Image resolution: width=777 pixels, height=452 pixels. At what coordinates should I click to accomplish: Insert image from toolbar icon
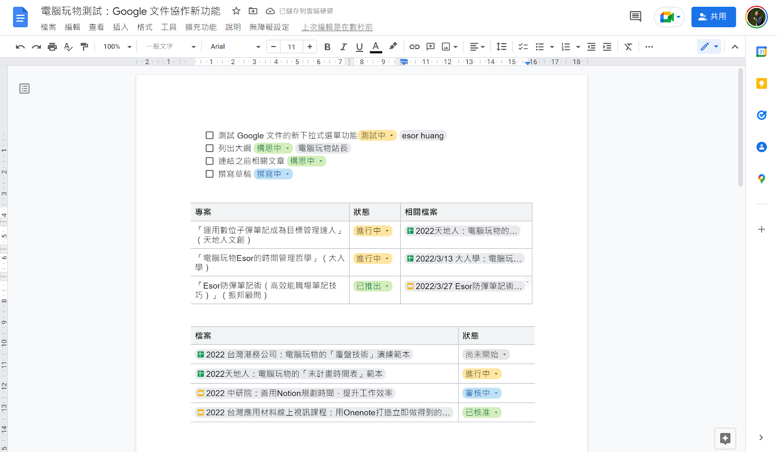(x=446, y=47)
